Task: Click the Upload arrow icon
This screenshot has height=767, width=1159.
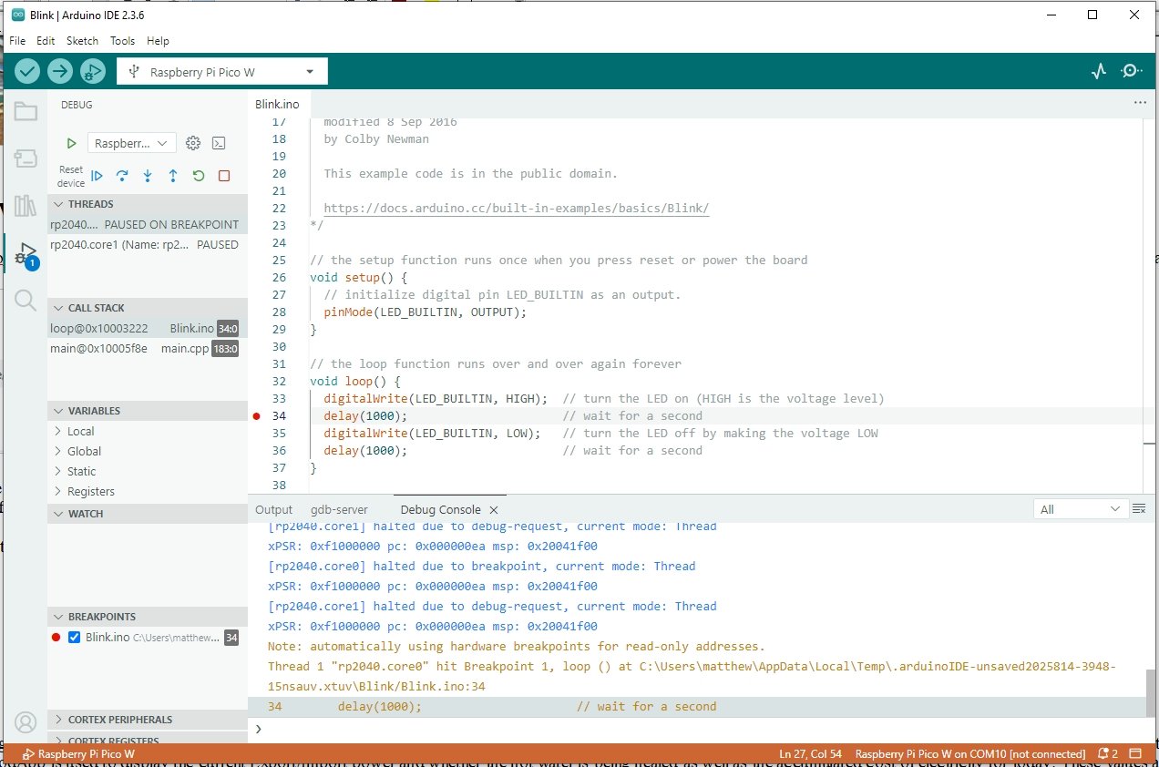Action: coord(60,71)
